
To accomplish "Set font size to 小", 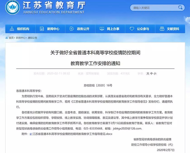I will pos(155,74).
